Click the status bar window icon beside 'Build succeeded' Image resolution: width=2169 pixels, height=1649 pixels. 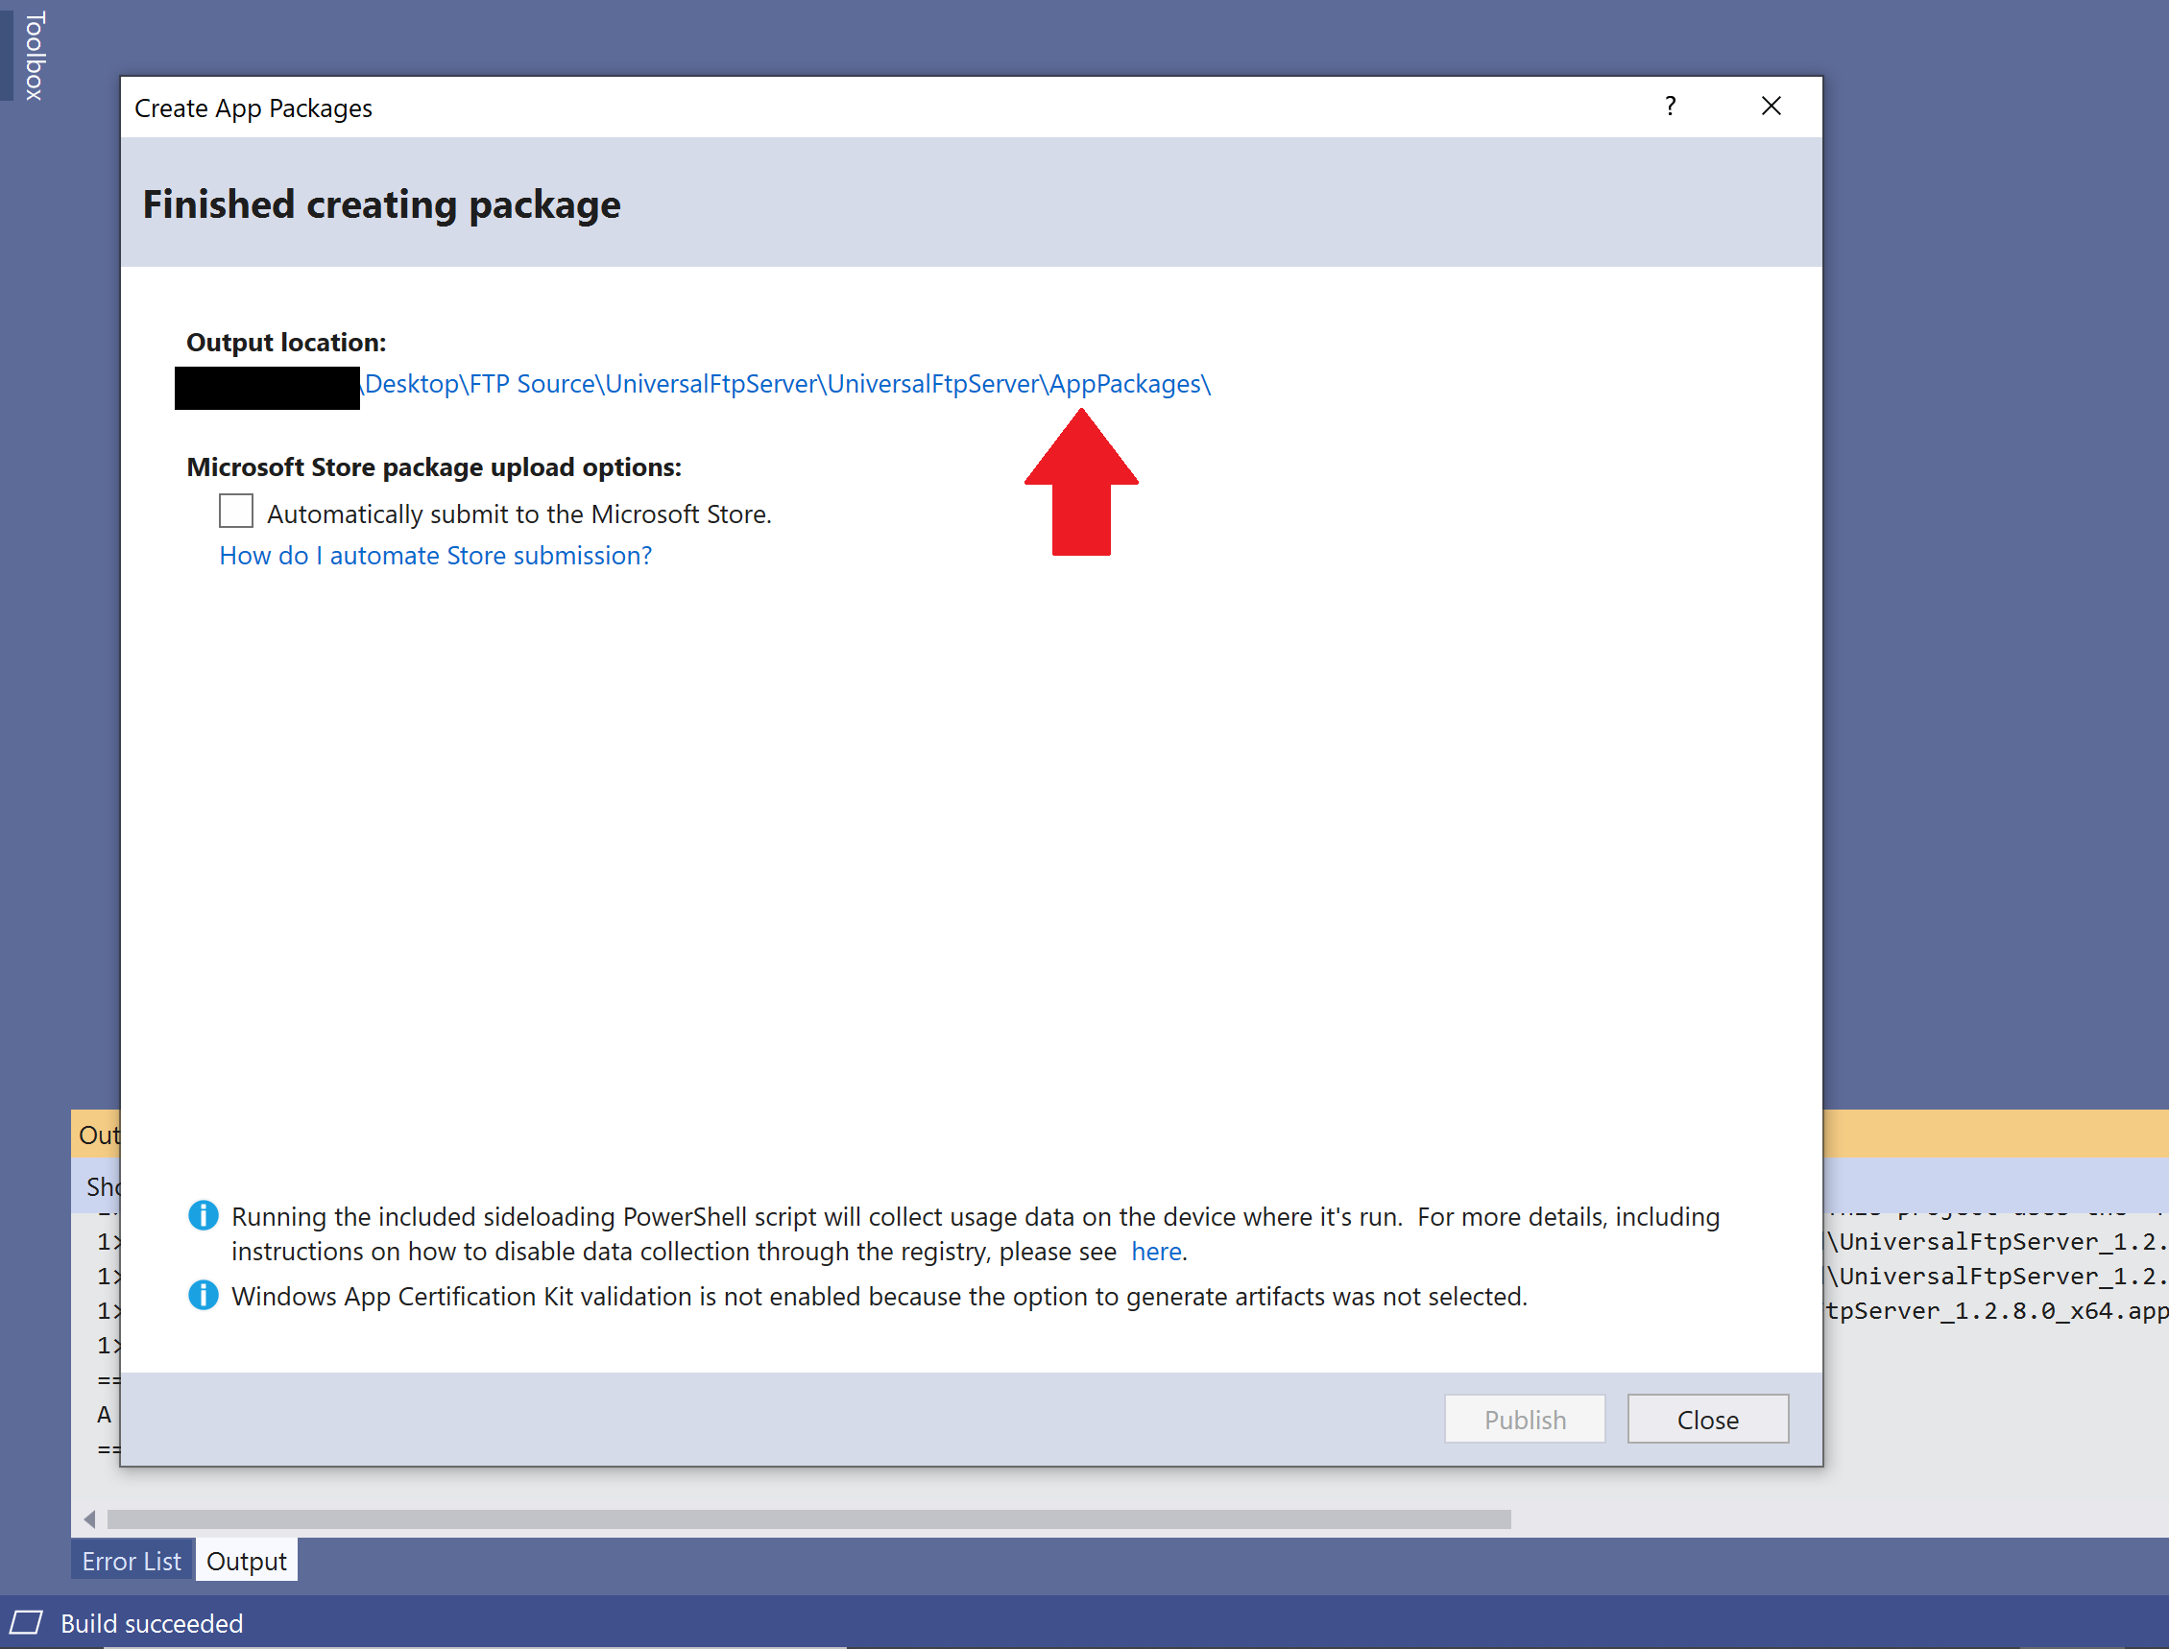coord(27,1622)
